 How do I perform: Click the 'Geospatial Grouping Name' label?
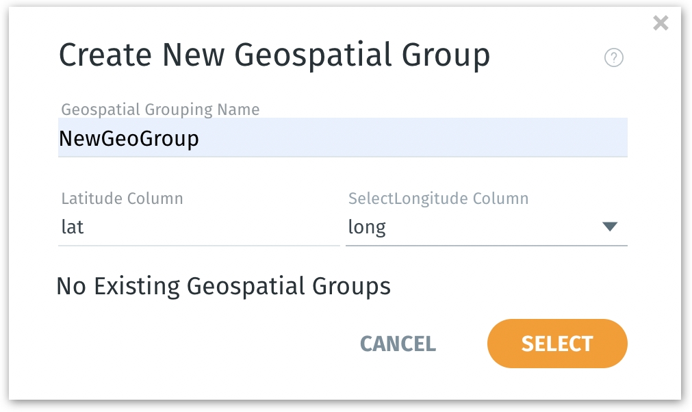(160, 110)
